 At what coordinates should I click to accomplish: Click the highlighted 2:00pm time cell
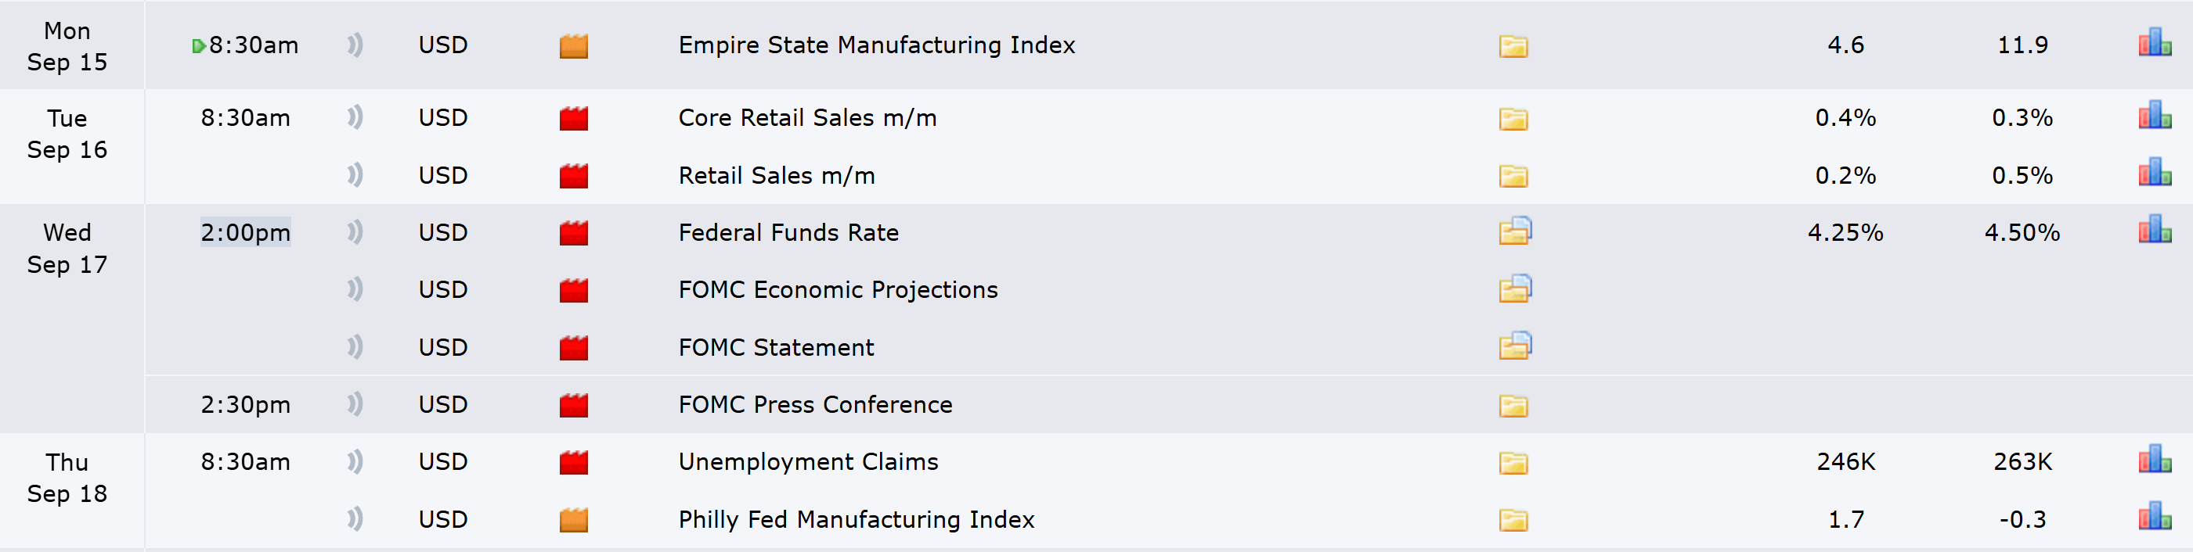(245, 232)
